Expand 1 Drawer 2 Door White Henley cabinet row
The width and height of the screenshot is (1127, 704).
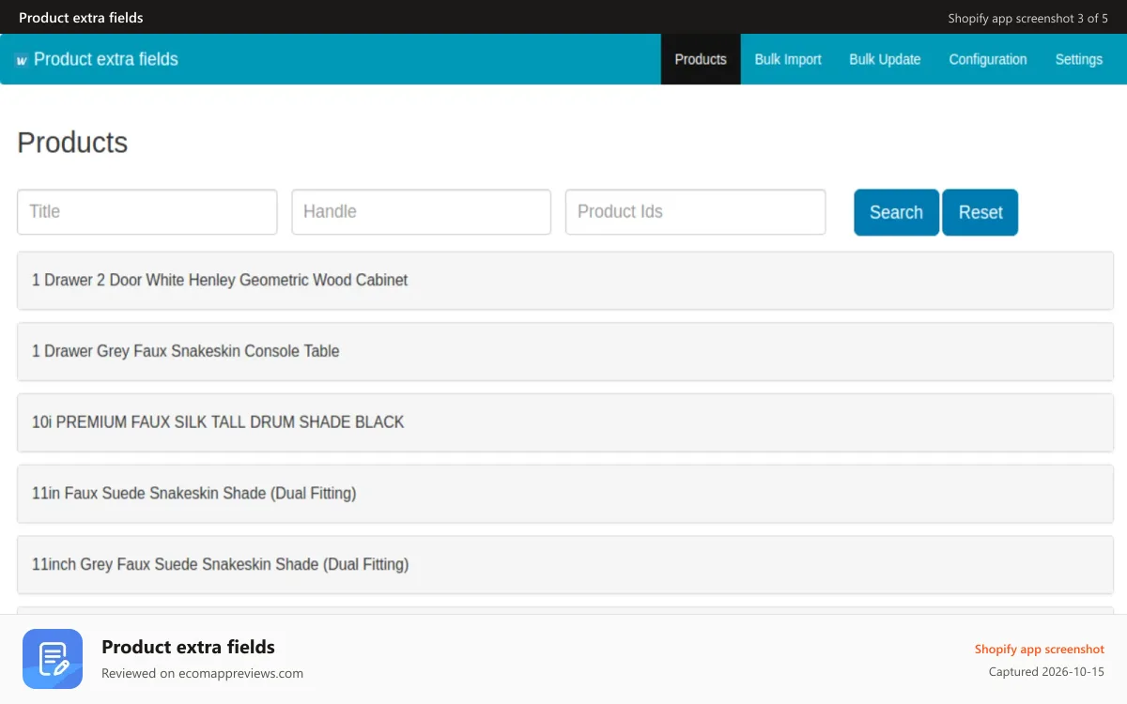[565, 280]
